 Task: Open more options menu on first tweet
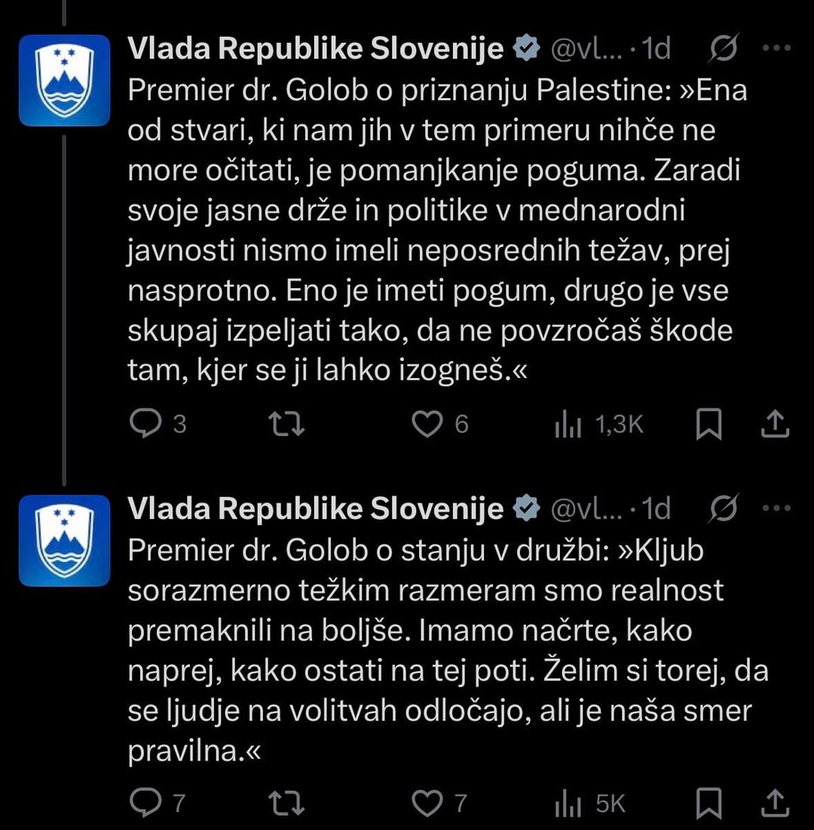[x=776, y=49]
